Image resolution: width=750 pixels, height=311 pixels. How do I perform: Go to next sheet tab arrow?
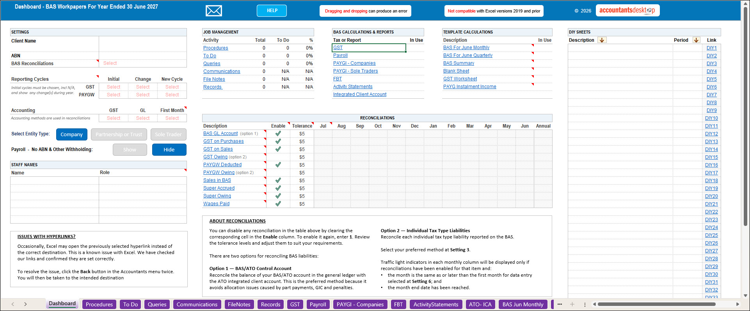coord(25,304)
